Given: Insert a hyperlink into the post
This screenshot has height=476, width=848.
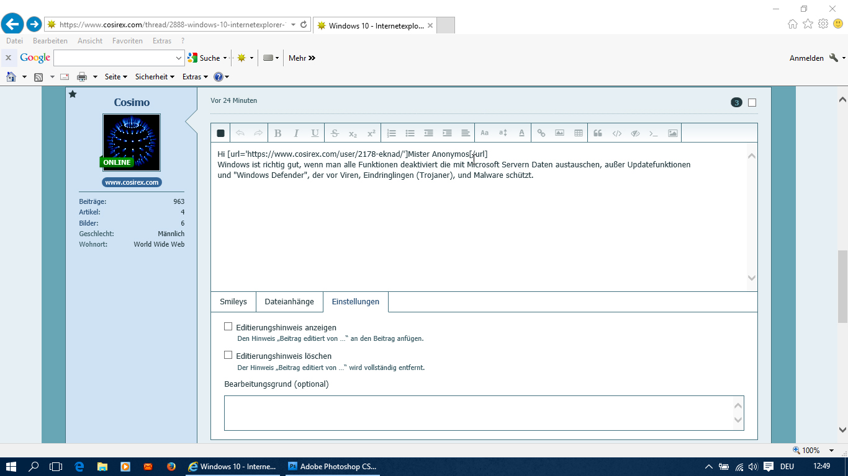Looking at the screenshot, I should pos(541,133).
